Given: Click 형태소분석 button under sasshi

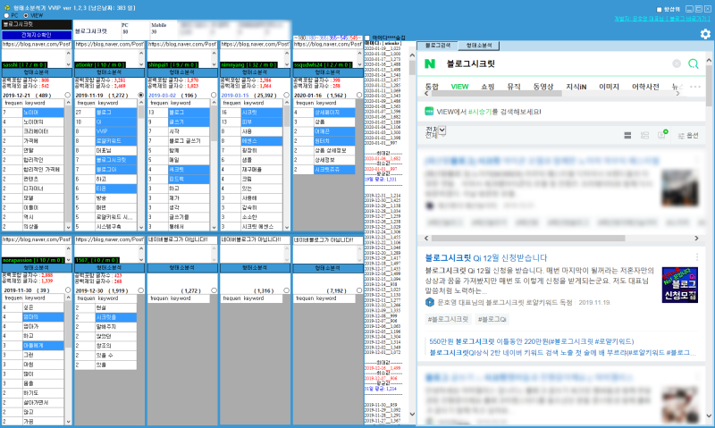Looking at the screenshot, I should coord(37,72).
